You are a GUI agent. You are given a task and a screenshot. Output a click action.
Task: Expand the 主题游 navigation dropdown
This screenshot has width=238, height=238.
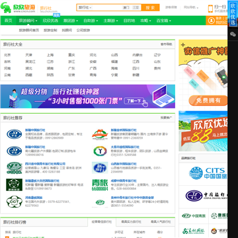111,20
